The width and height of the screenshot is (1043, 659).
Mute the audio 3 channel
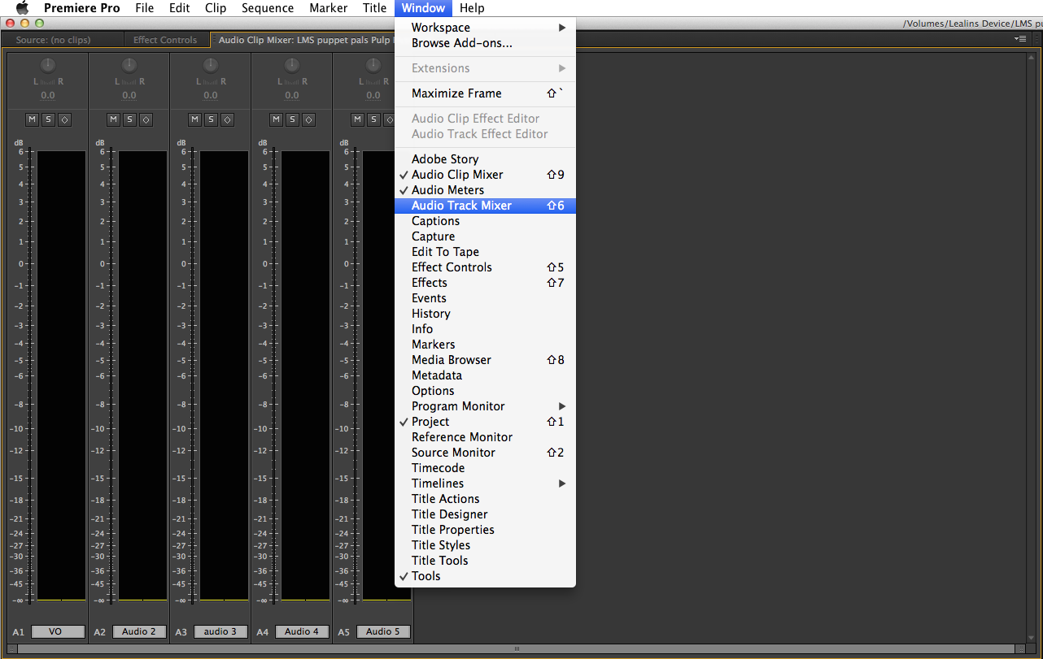pyautogui.click(x=194, y=119)
